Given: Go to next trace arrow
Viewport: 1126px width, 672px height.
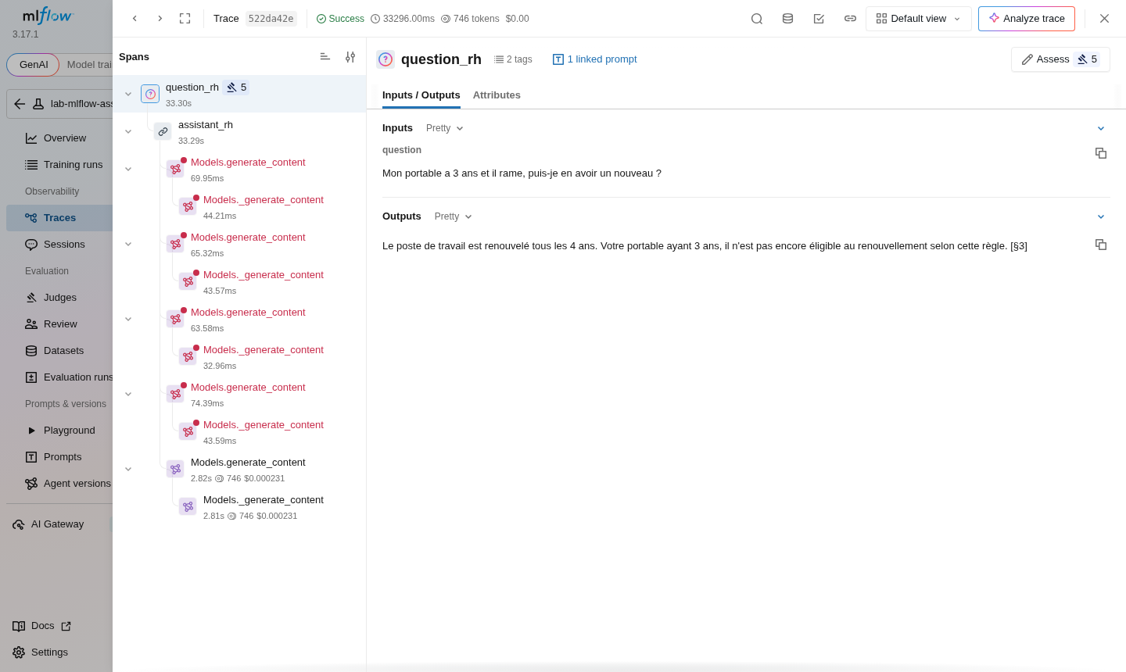Looking at the screenshot, I should coord(160,19).
